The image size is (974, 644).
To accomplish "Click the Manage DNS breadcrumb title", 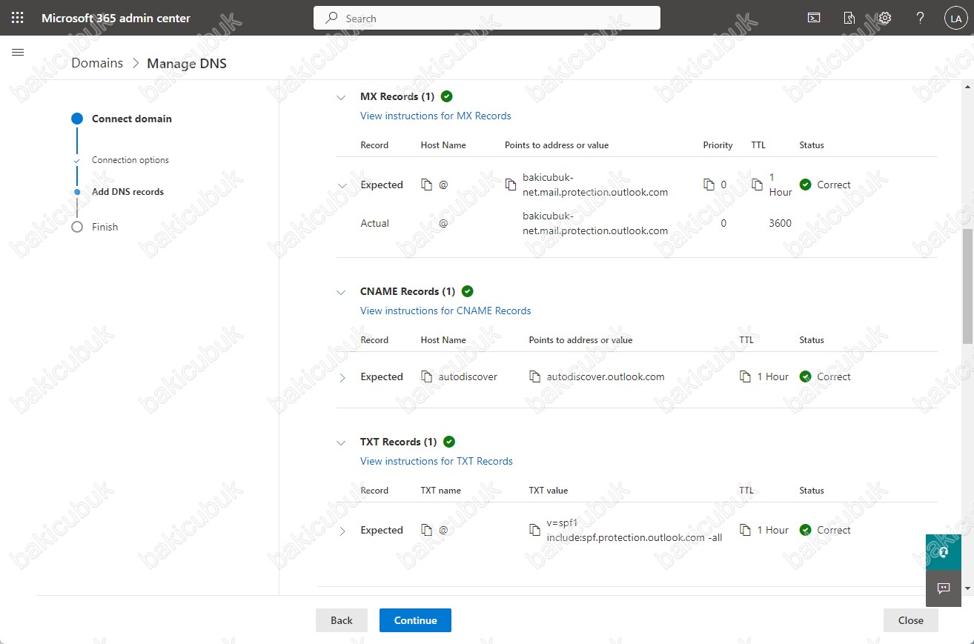I will click(x=187, y=64).
